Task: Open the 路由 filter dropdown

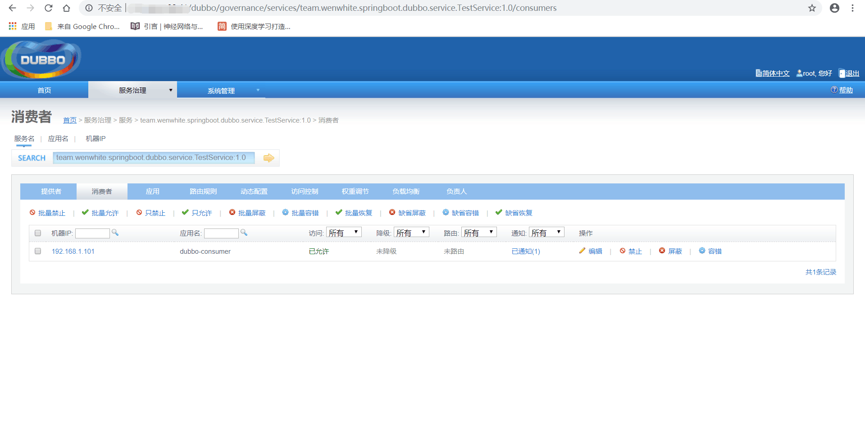Action: (479, 233)
